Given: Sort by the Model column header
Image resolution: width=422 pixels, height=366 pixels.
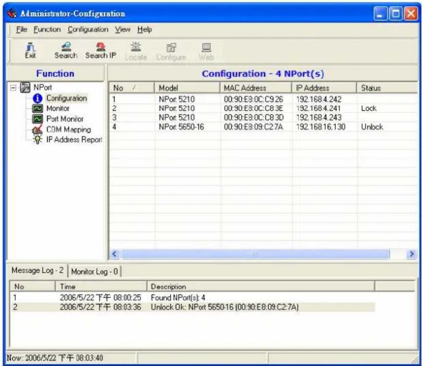Looking at the screenshot, I should (x=187, y=88).
